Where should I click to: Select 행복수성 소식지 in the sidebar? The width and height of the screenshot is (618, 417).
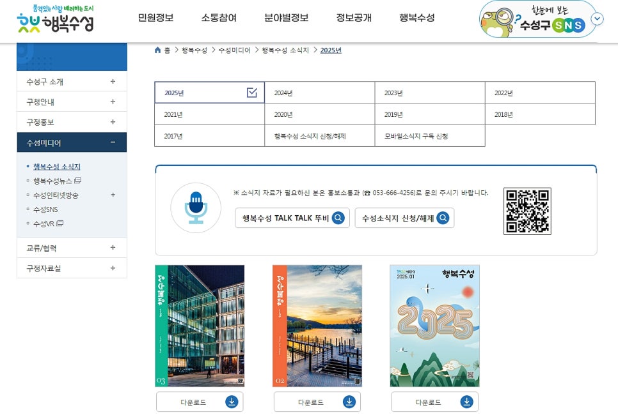(57, 167)
